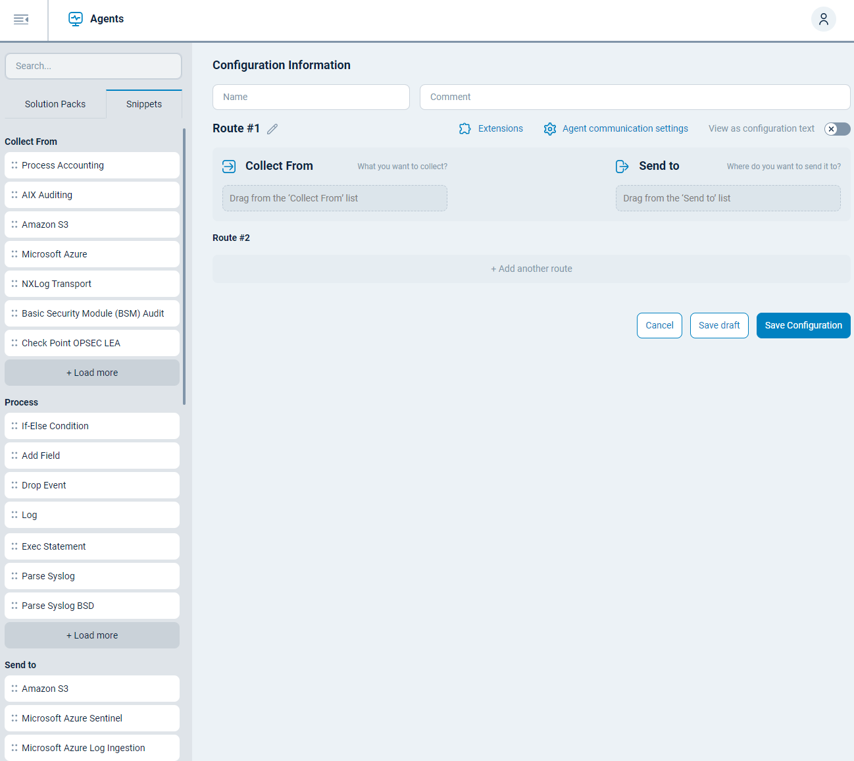
Task: Click the drag handle beside If-Else Condition
Action: point(14,426)
